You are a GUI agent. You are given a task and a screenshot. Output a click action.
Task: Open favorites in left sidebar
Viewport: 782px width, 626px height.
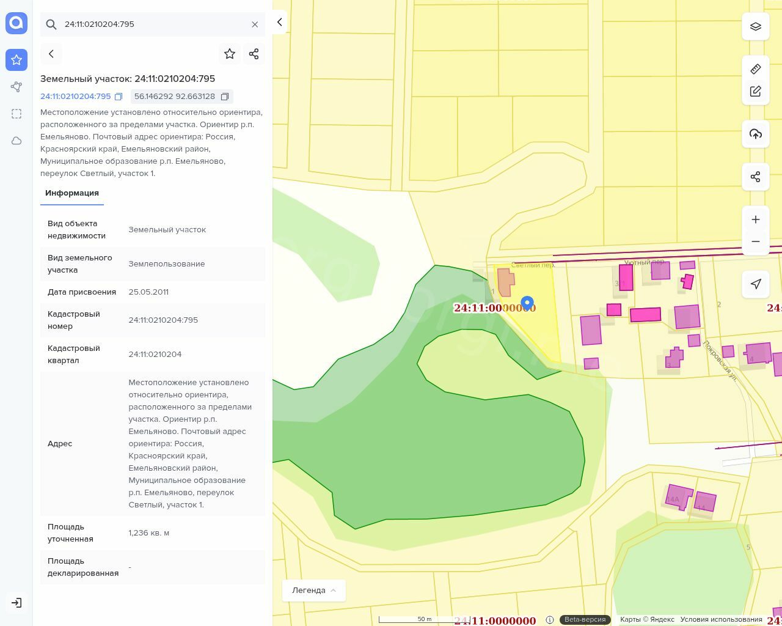tap(16, 60)
